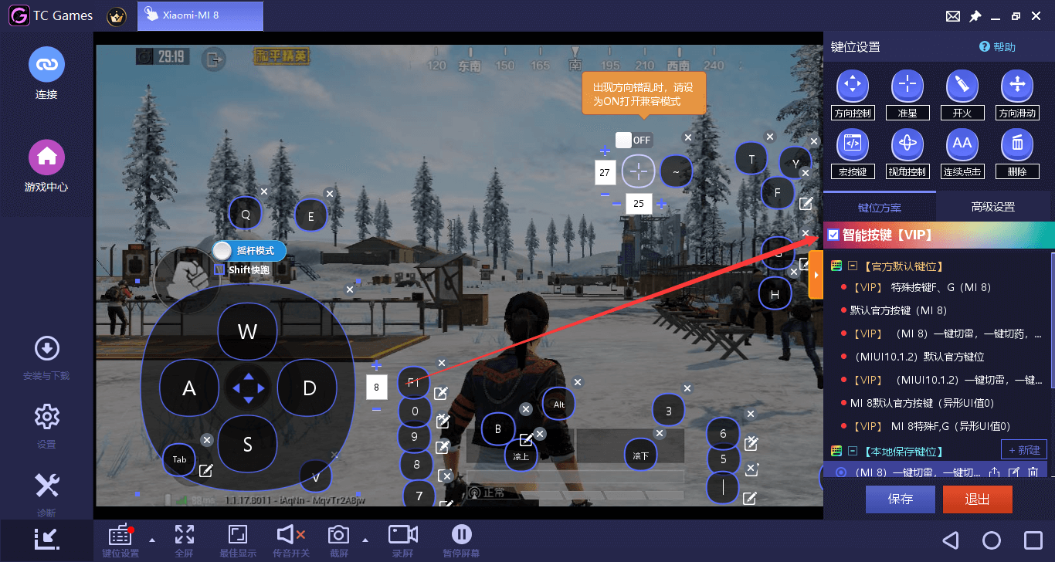Toggle the 智能按键【VIP】 checkbox
This screenshot has height=562, width=1055.
pyautogui.click(x=833, y=235)
